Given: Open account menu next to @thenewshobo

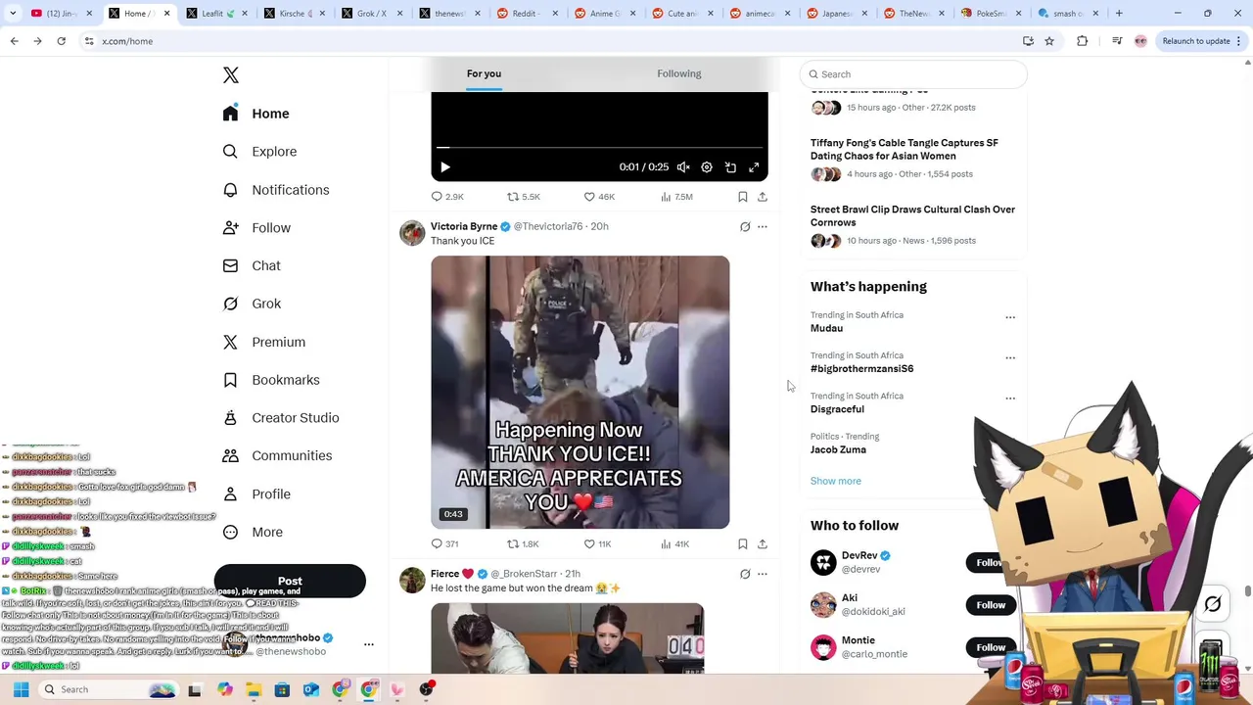Looking at the screenshot, I should point(369,644).
